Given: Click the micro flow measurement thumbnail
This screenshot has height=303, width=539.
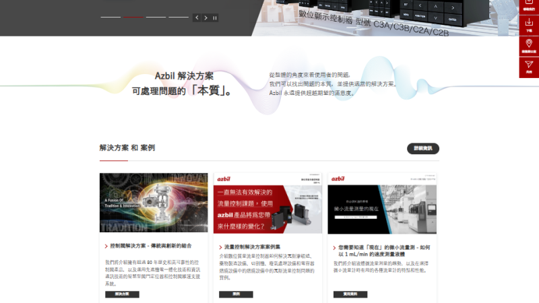Looking at the screenshot, I should pyautogui.click(x=381, y=203).
